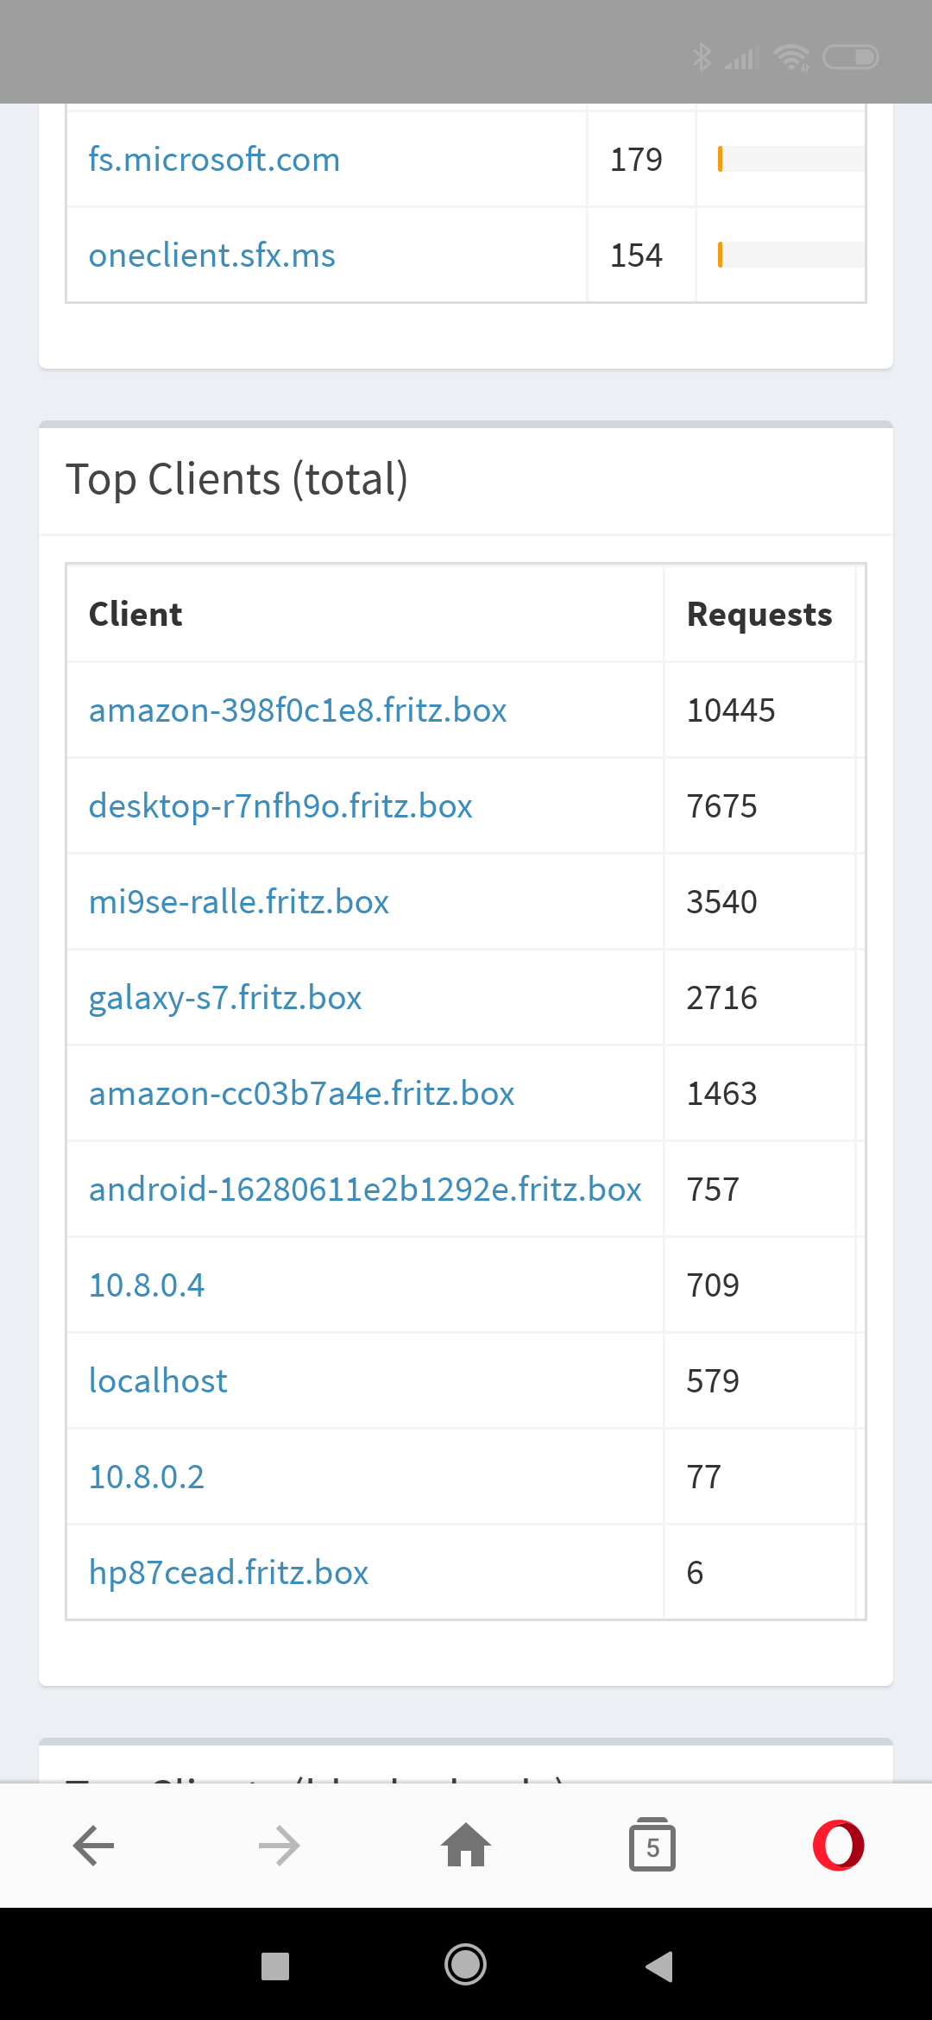Select desktop-r7nfh9o.fritz.box client

coord(280,806)
